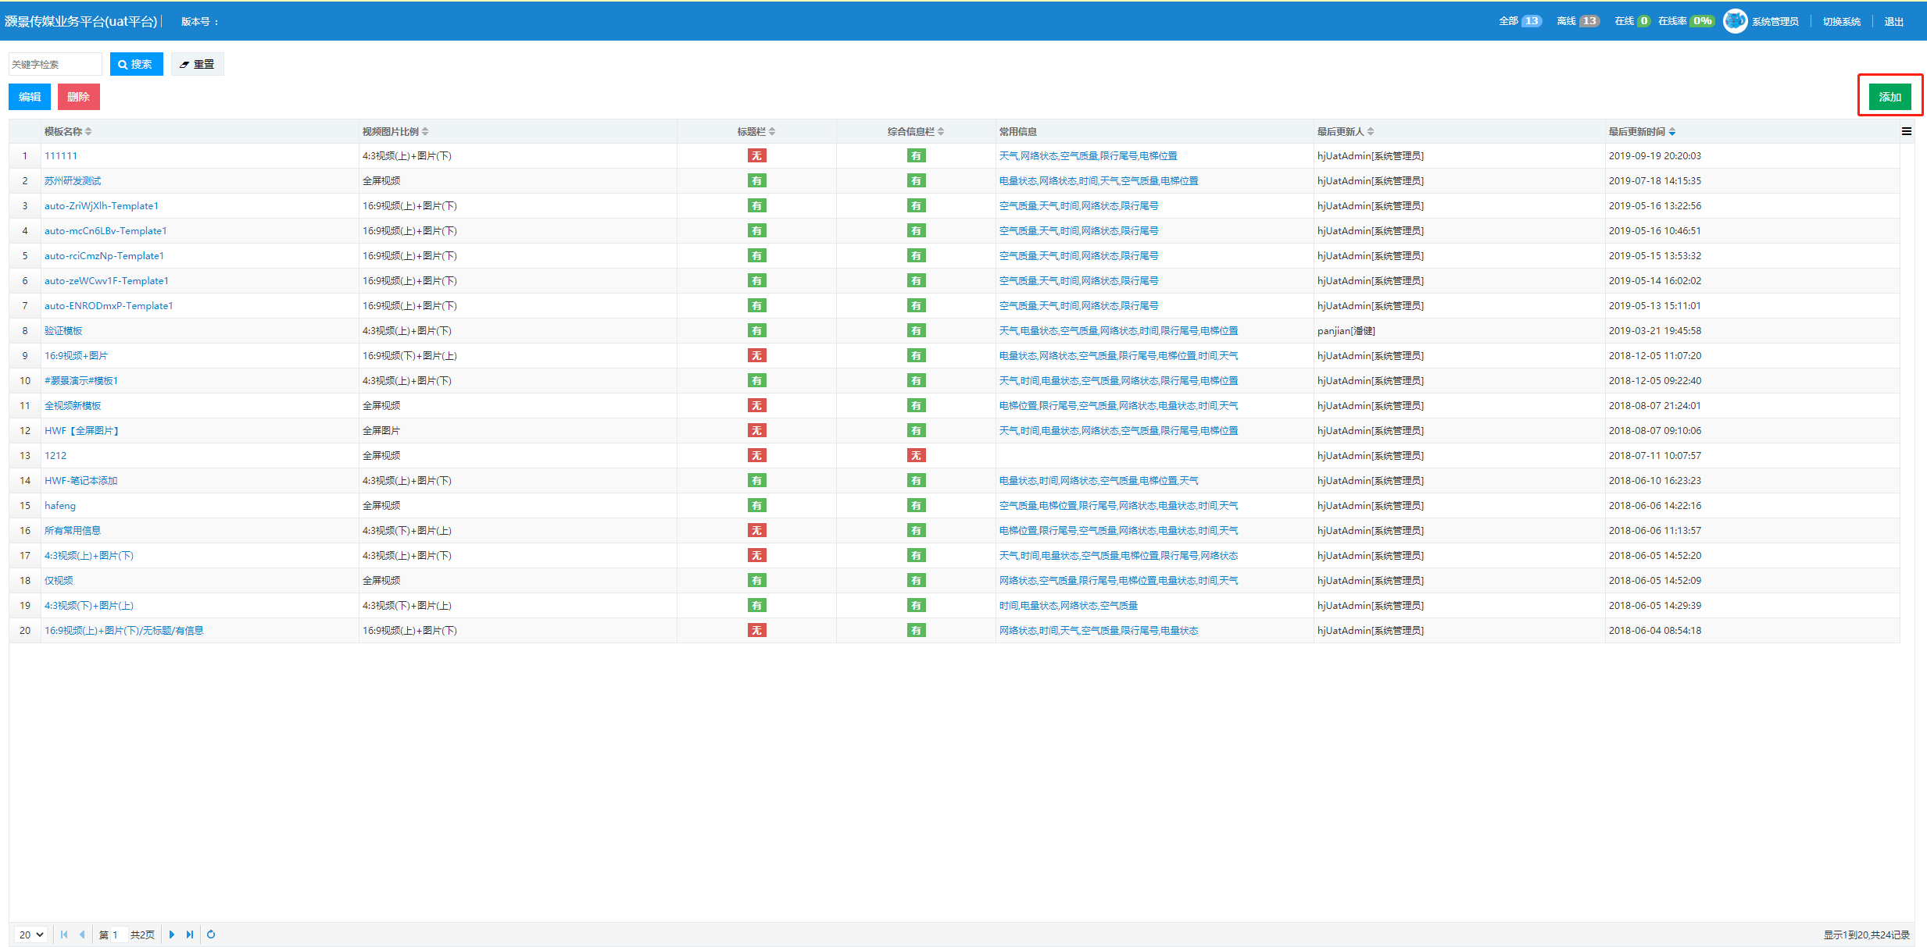The height and width of the screenshot is (947, 1927).
Task: Jump to the last page icon
Action: point(190,935)
